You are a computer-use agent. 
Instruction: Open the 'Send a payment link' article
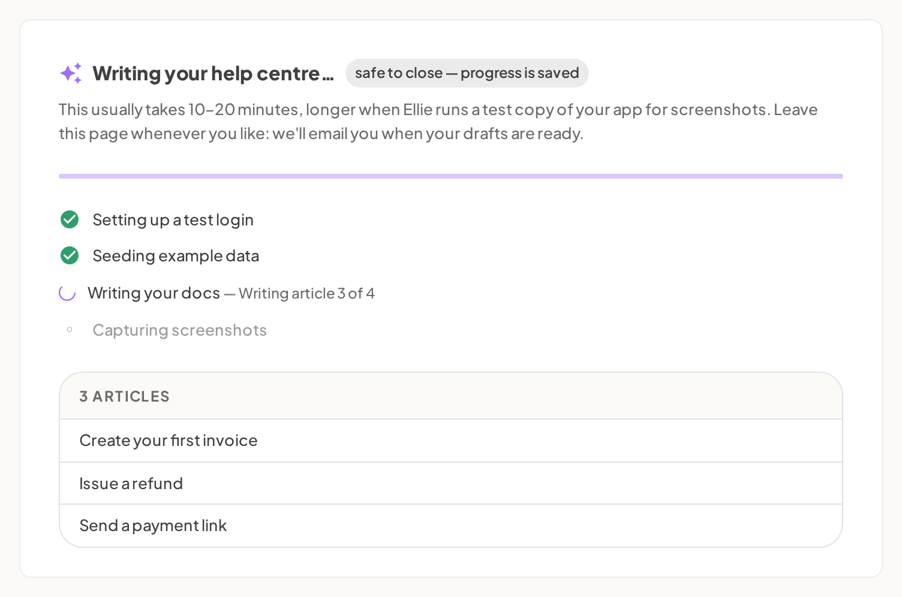[x=451, y=526]
